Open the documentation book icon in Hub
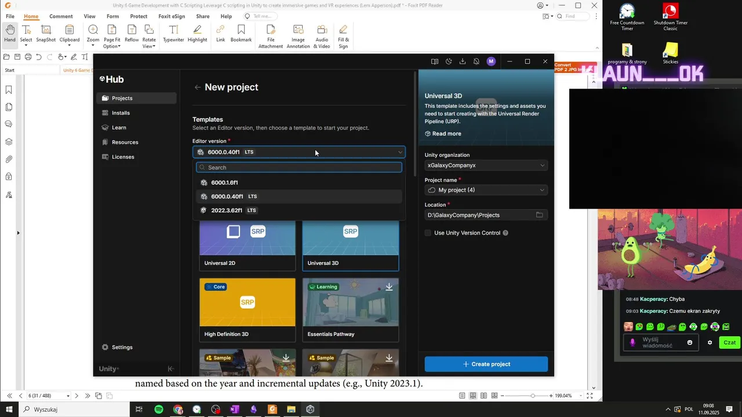 coord(435,61)
